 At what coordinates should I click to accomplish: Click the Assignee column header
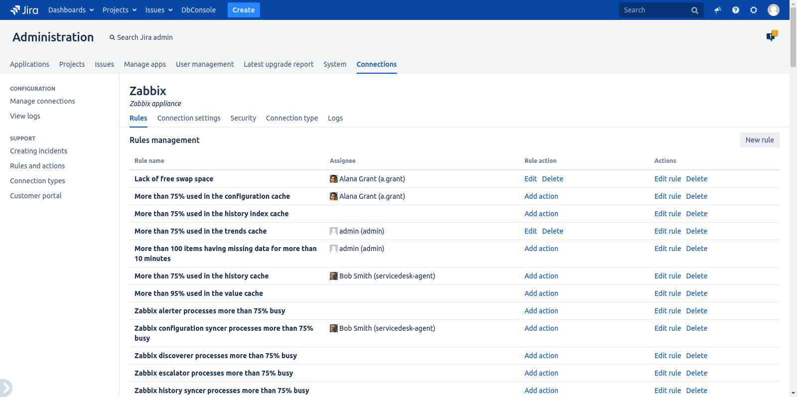343,161
